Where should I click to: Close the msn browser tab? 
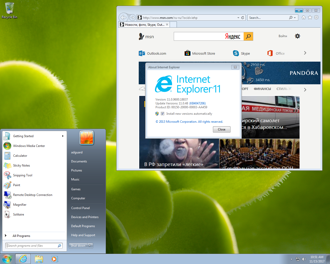click(167, 24)
